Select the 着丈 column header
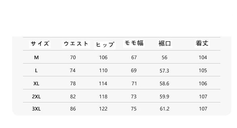This screenshot has width=237, height=128. [x=202, y=44]
